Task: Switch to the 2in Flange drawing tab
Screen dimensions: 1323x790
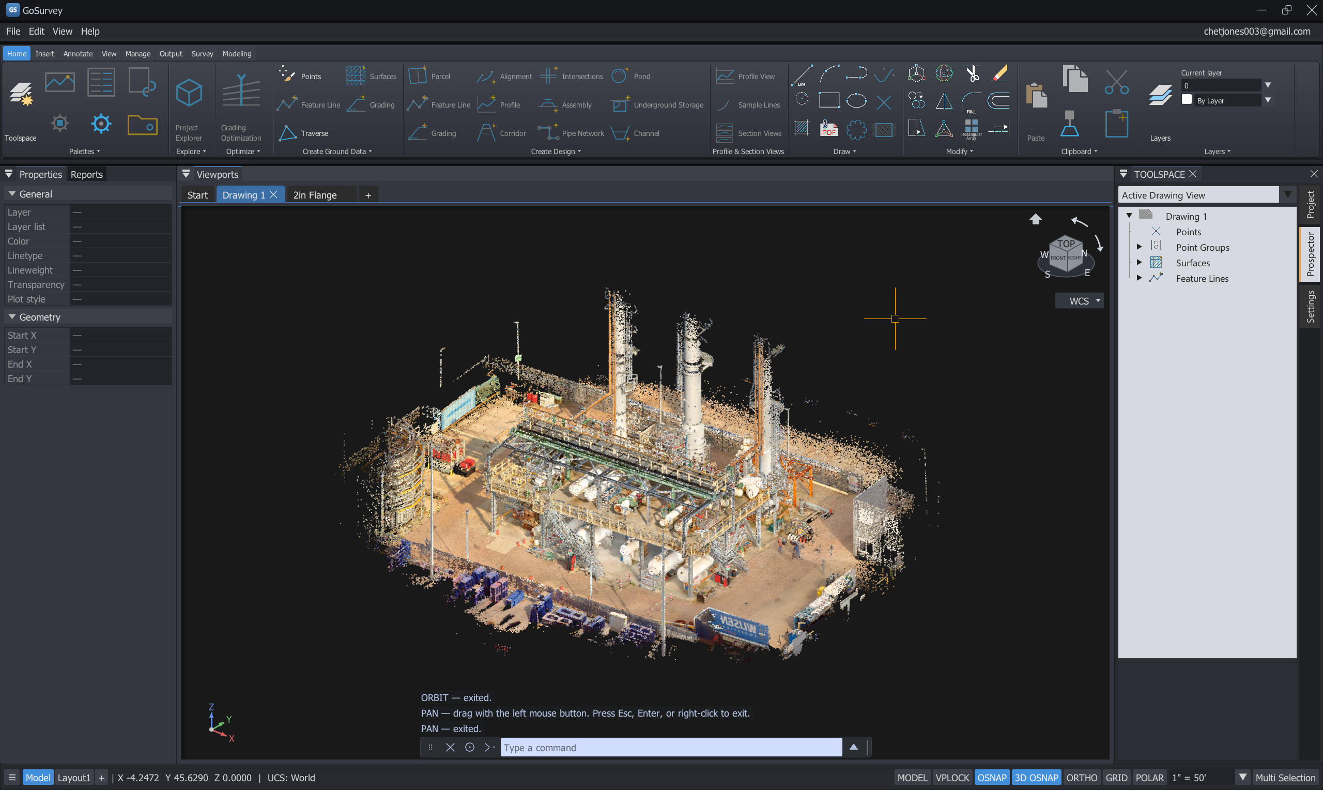Action: [315, 195]
